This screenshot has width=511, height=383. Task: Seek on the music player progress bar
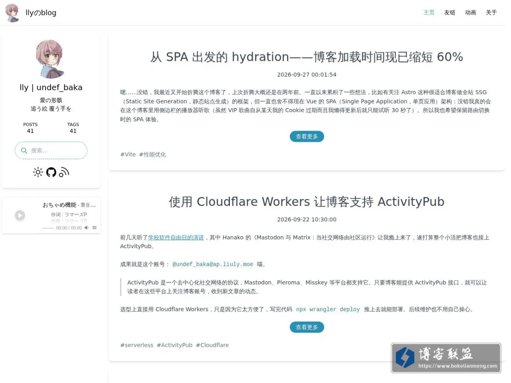click(48, 228)
